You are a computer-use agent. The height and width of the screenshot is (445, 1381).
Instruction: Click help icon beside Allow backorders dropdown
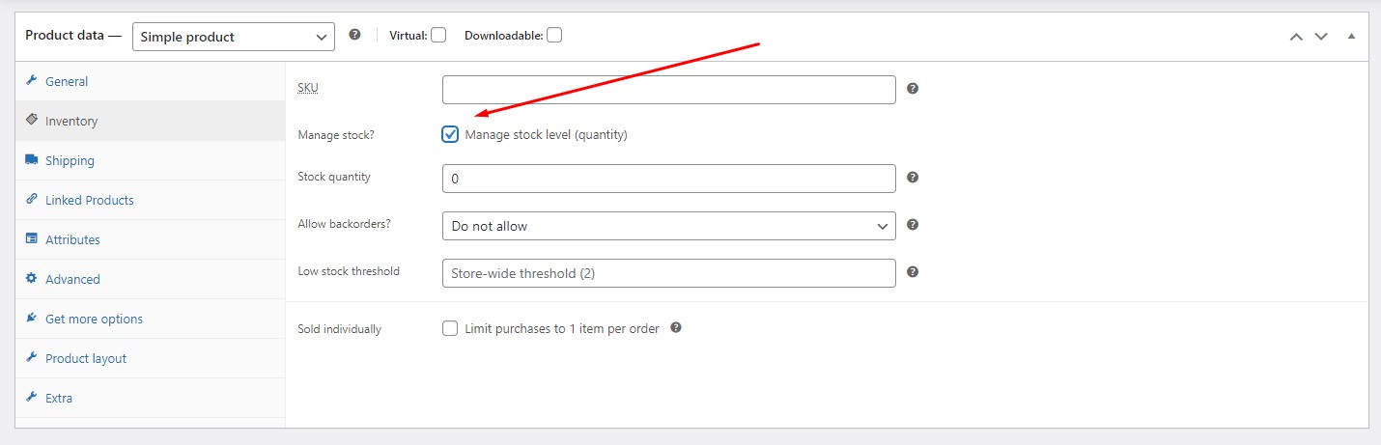point(913,225)
